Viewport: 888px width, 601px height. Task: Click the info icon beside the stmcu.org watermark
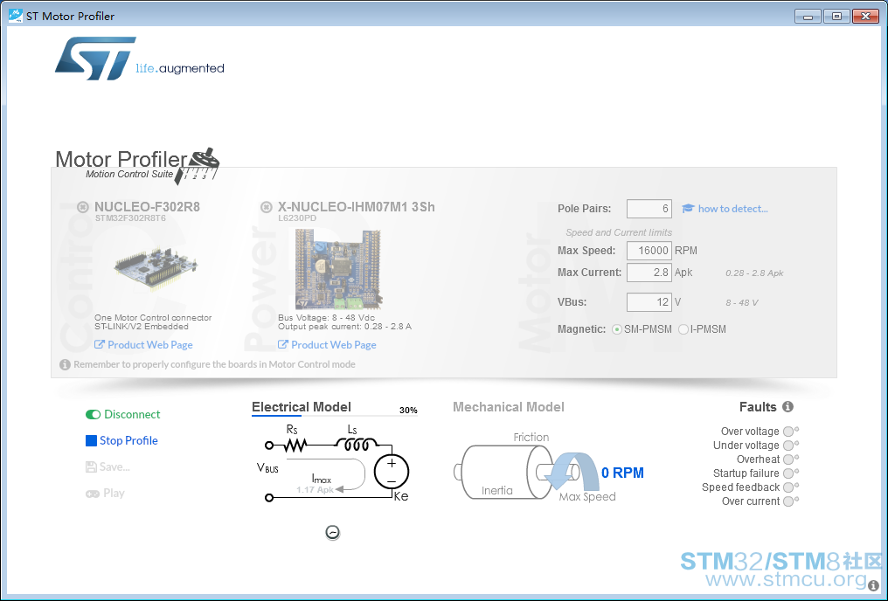pyautogui.click(x=874, y=585)
